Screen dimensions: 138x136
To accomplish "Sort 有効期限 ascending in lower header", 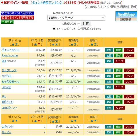I will 72,121.
